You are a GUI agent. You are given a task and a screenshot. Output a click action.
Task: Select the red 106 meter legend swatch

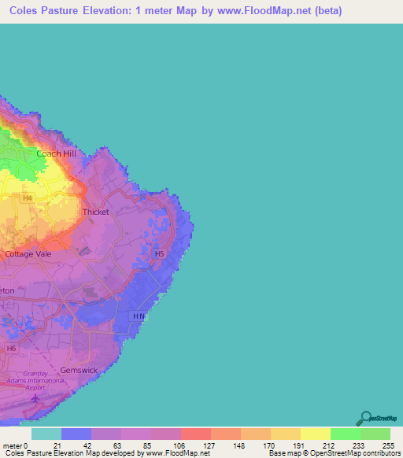[x=196, y=434]
